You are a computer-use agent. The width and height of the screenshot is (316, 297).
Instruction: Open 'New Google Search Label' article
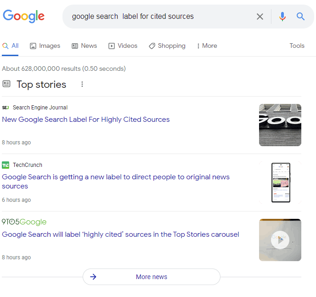(x=86, y=120)
